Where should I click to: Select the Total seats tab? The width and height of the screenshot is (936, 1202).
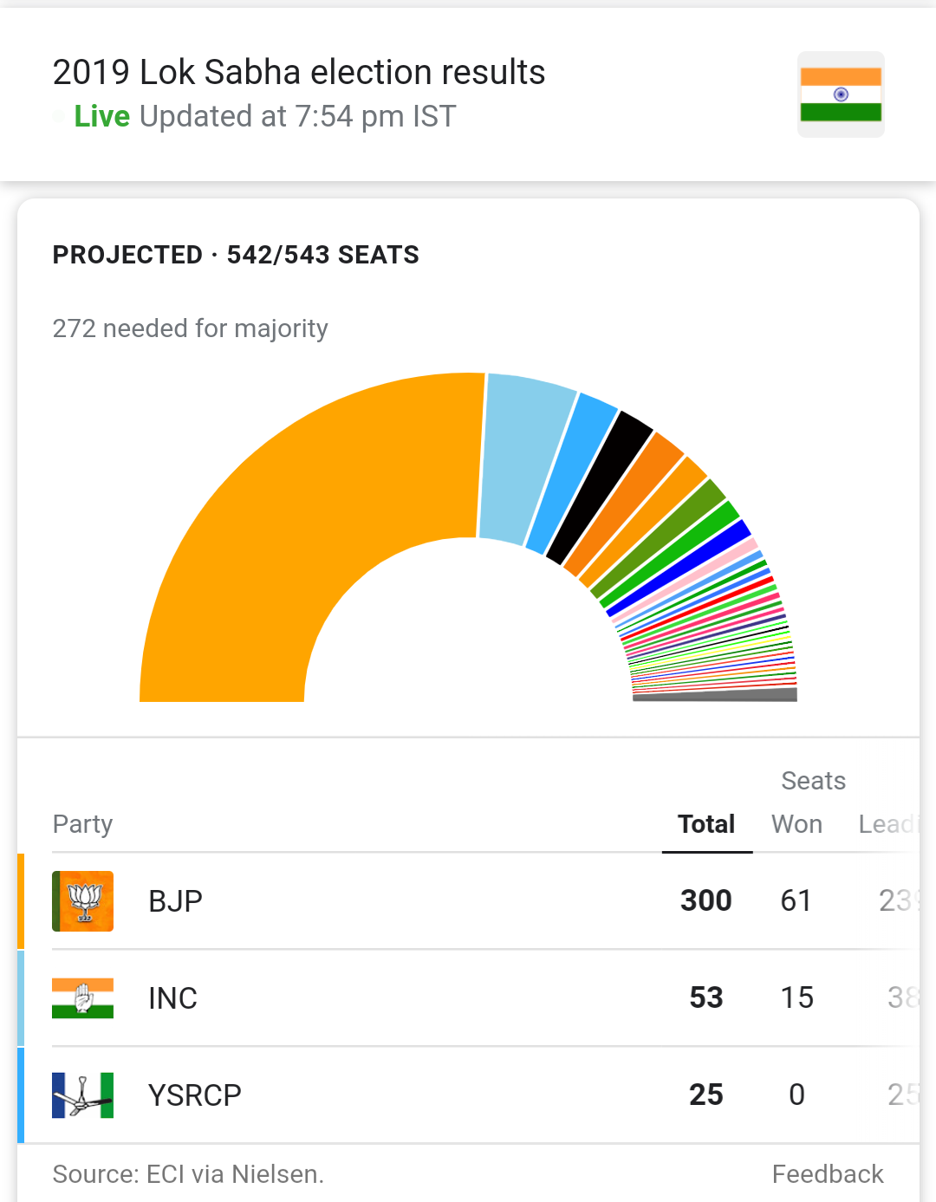(706, 824)
